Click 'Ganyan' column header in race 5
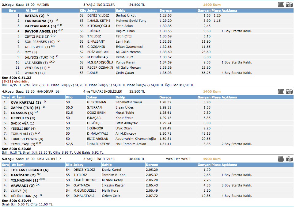The width and height of the screenshot is (296, 207). click(204, 165)
